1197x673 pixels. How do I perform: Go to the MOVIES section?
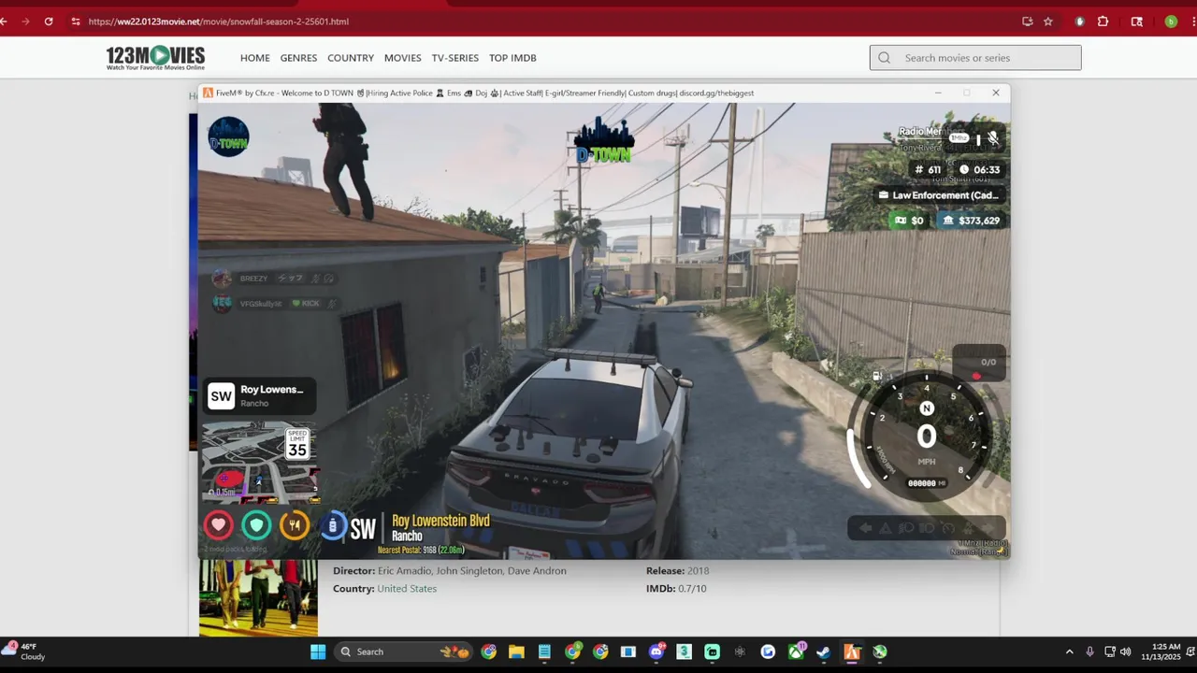coord(402,58)
